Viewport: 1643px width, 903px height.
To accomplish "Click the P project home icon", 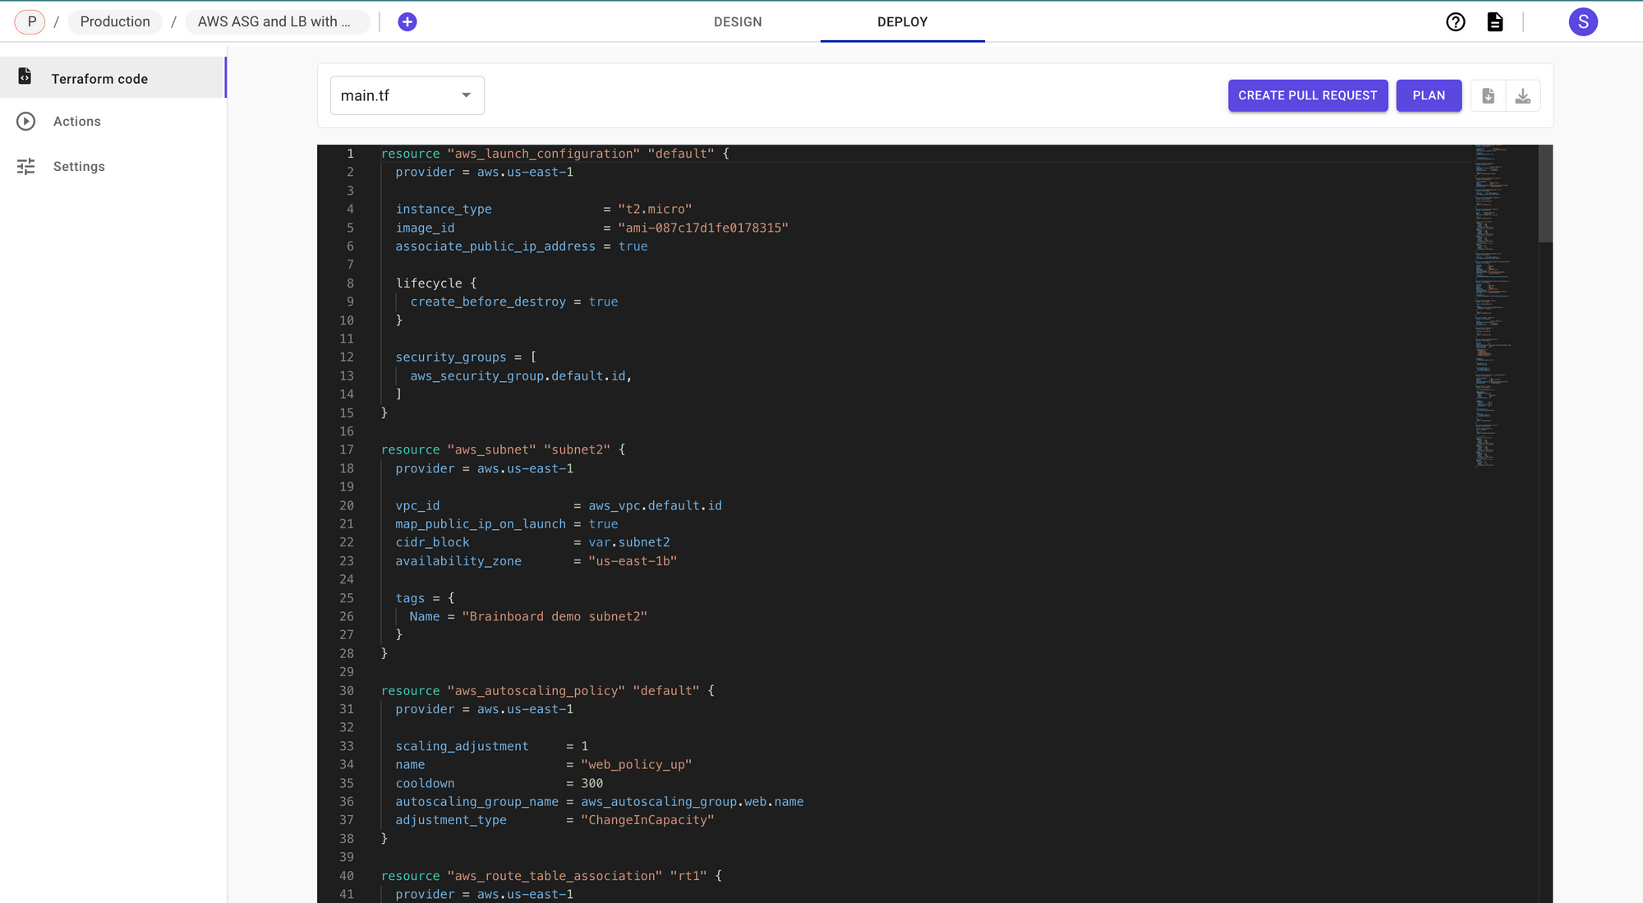I will point(30,21).
